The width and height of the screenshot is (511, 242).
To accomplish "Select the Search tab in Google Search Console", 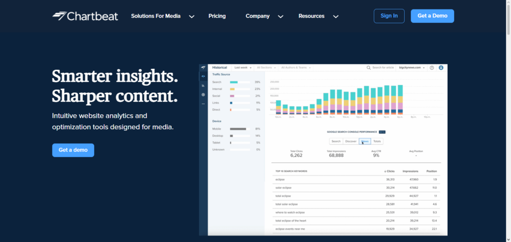I will click(336, 141).
